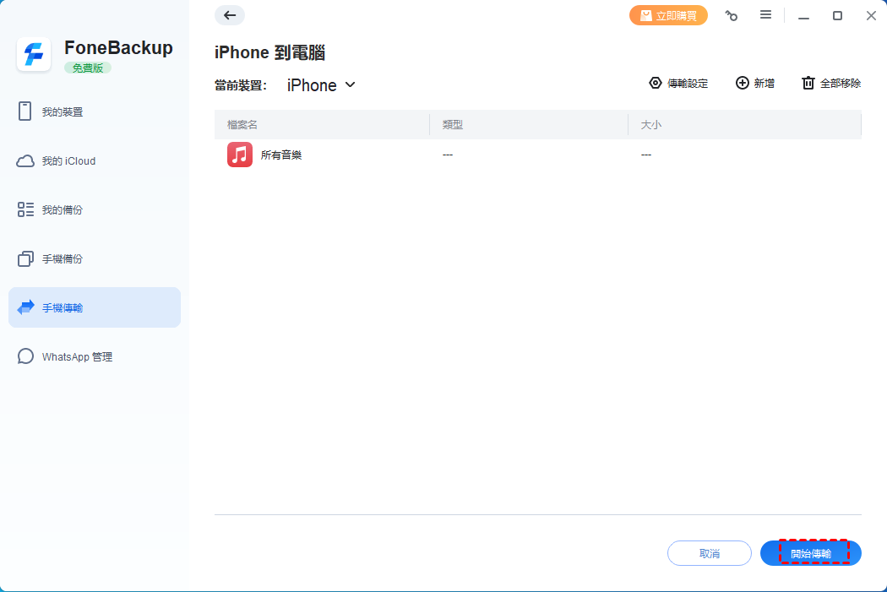The width and height of the screenshot is (887, 592).
Task: Open 我的裝置 in sidebar
Action: click(x=63, y=111)
